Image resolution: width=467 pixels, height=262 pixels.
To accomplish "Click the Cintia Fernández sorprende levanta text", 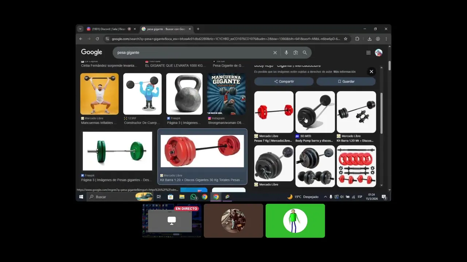I will click(109, 65).
